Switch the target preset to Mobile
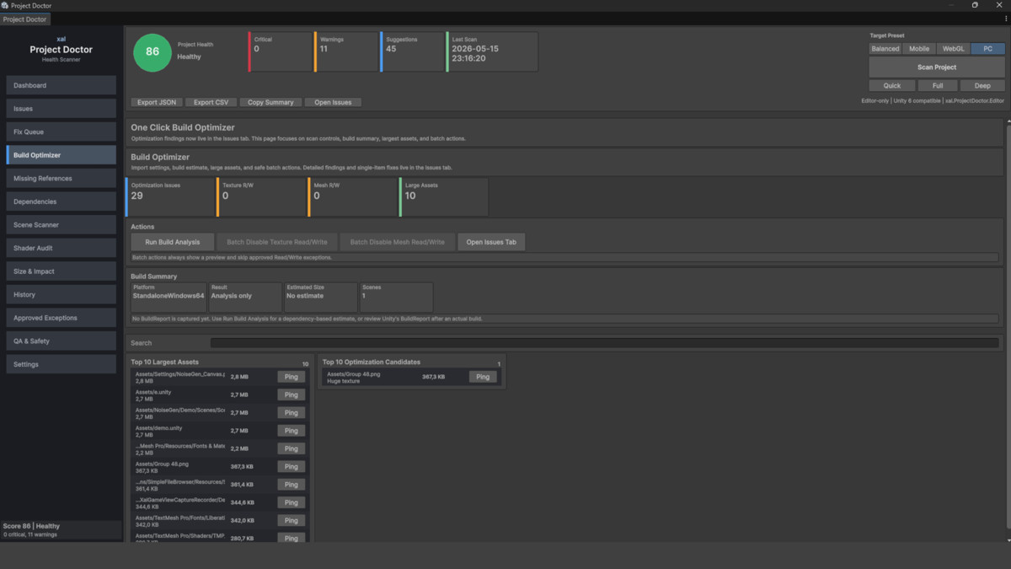Screen dimensions: 1011x569 tap(919, 49)
